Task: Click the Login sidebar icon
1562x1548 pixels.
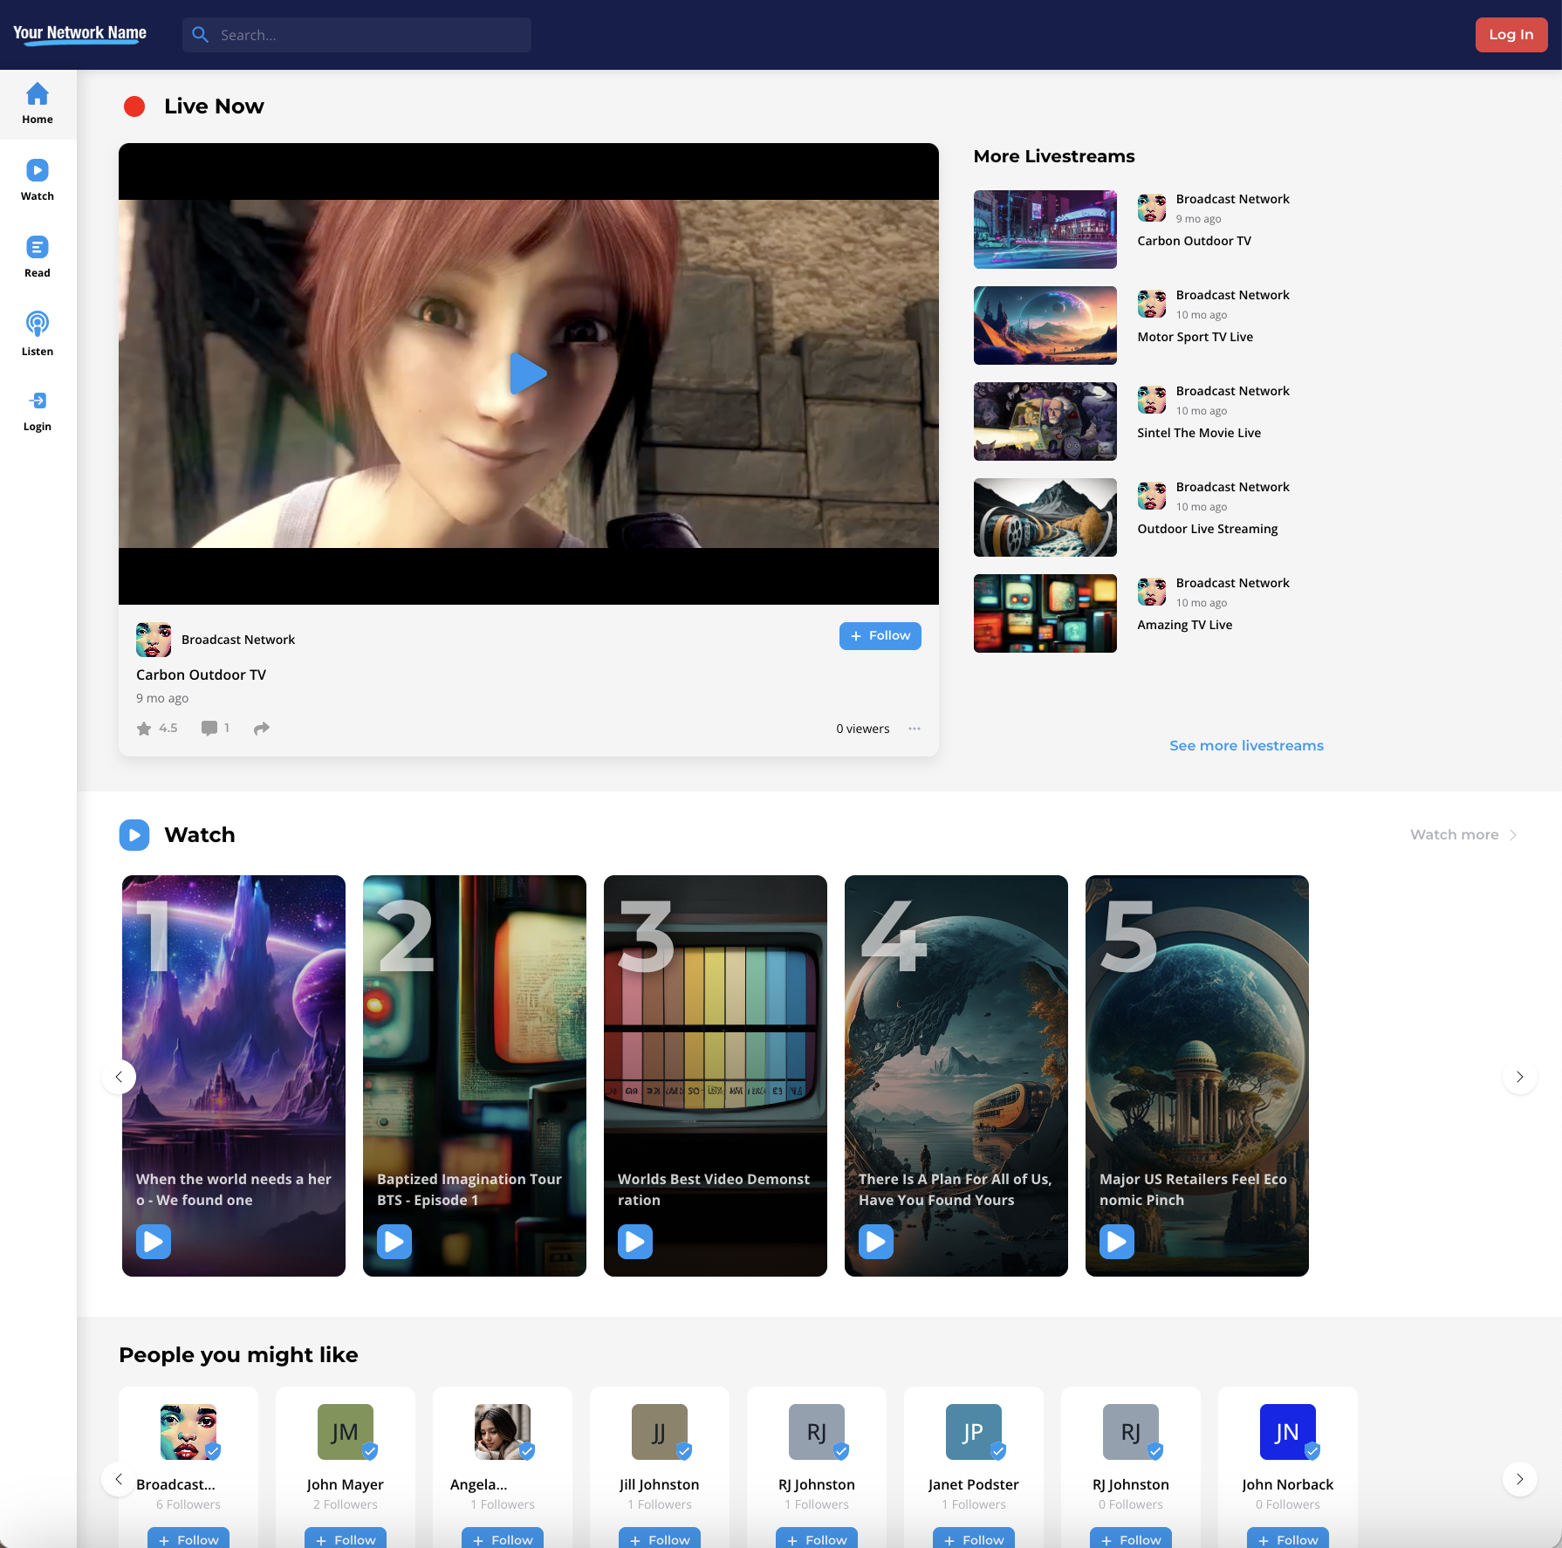Action: point(38,410)
